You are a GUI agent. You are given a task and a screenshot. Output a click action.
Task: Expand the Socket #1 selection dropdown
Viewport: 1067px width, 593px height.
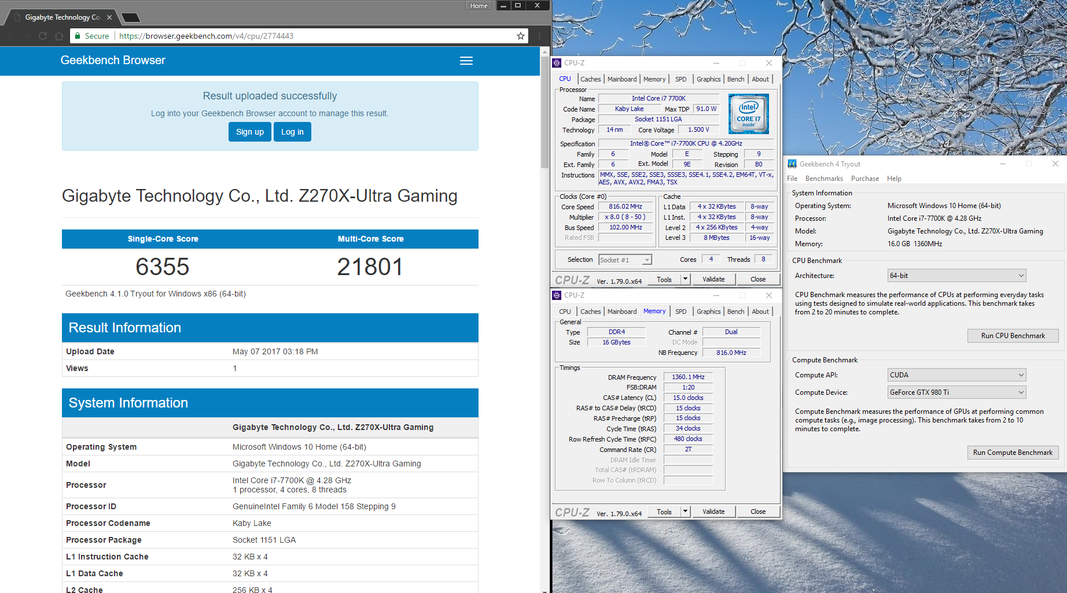[x=647, y=260]
